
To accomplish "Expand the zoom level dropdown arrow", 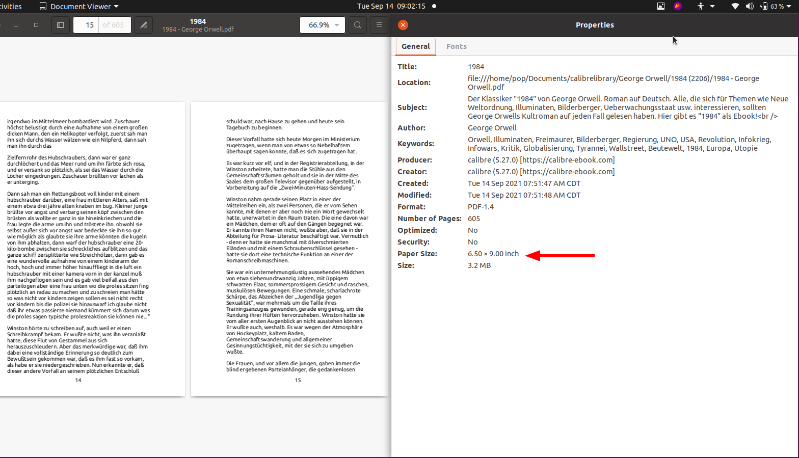I will (x=337, y=25).
